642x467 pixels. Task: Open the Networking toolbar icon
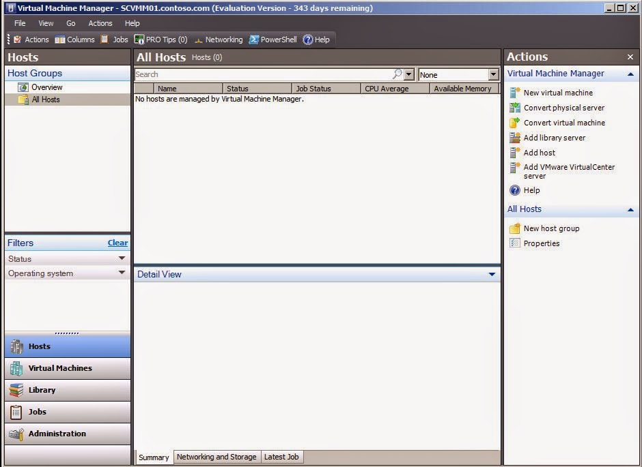(x=199, y=40)
